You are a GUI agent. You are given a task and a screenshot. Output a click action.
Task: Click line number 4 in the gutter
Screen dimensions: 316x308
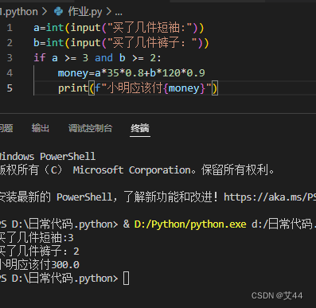pos(10,73)
